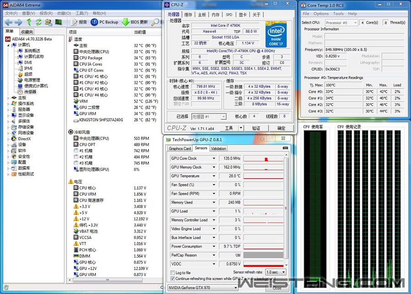Viewport: 411px width, 294px height.
Task: Open PC Backup in AIDA64 toolbar
Action: [104, 22]
